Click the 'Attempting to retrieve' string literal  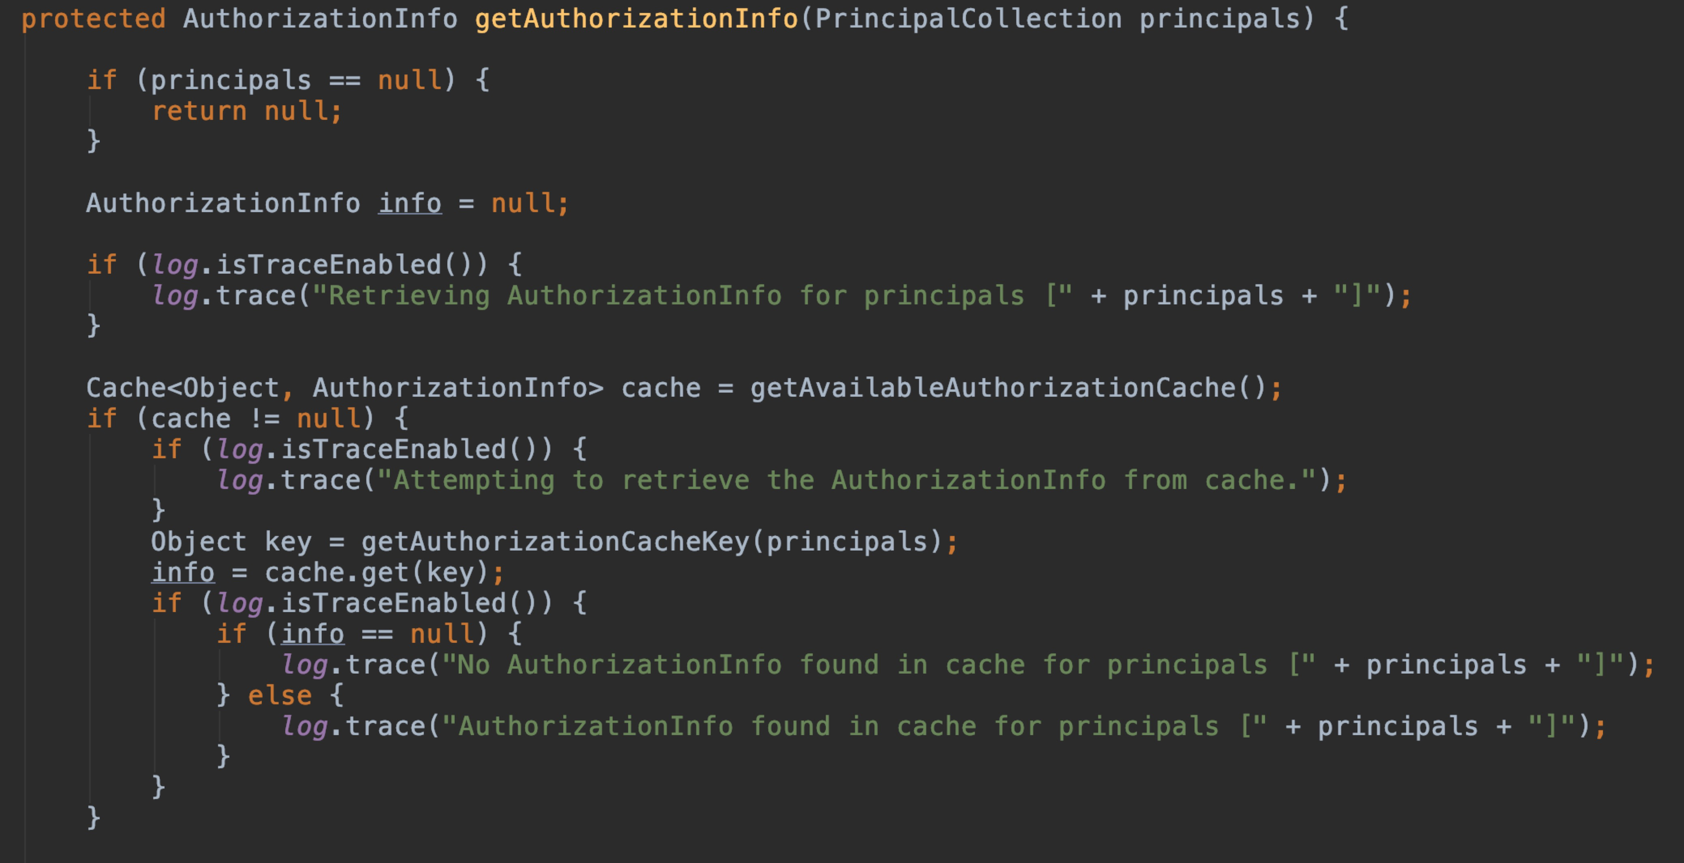pos(846,480)
